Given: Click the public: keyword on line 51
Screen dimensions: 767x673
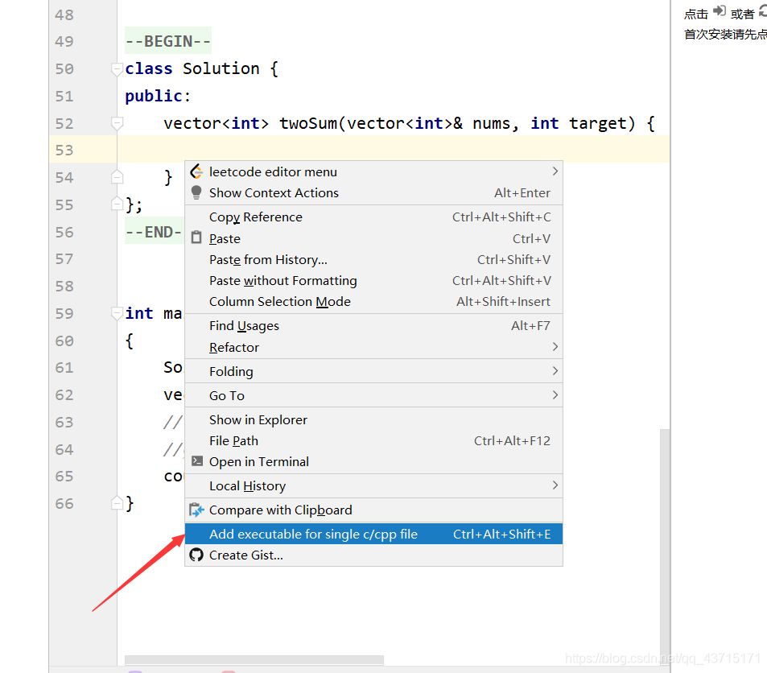Looking at the screenshot, I should point(158,96).
